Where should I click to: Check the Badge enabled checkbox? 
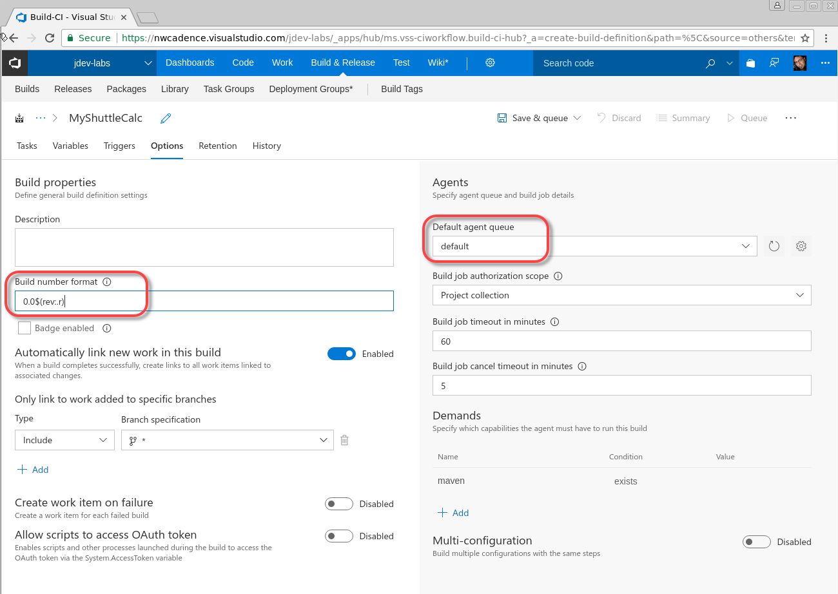(x=24, y=328)
